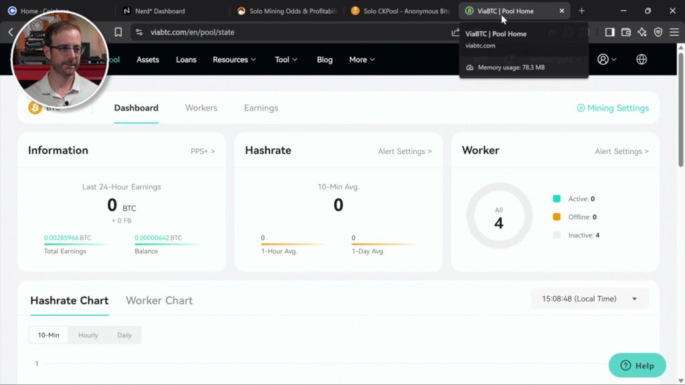The image size is (685, 385).
Task: Click the address bar URL field
Action: (297, 32)
